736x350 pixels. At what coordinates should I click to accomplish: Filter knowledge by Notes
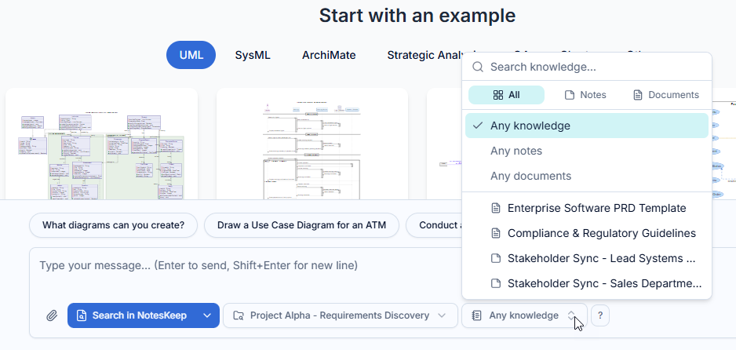pos(585,95)
